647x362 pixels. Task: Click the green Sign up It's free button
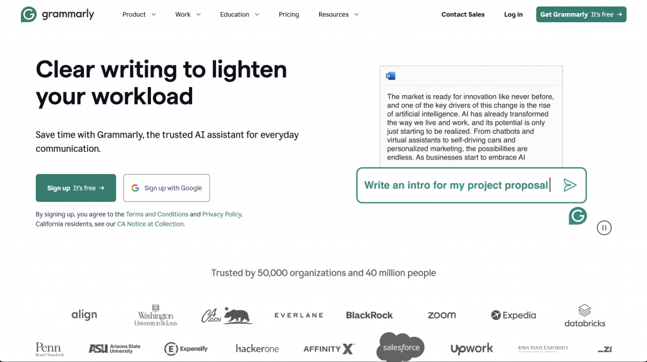pos(76,188)
